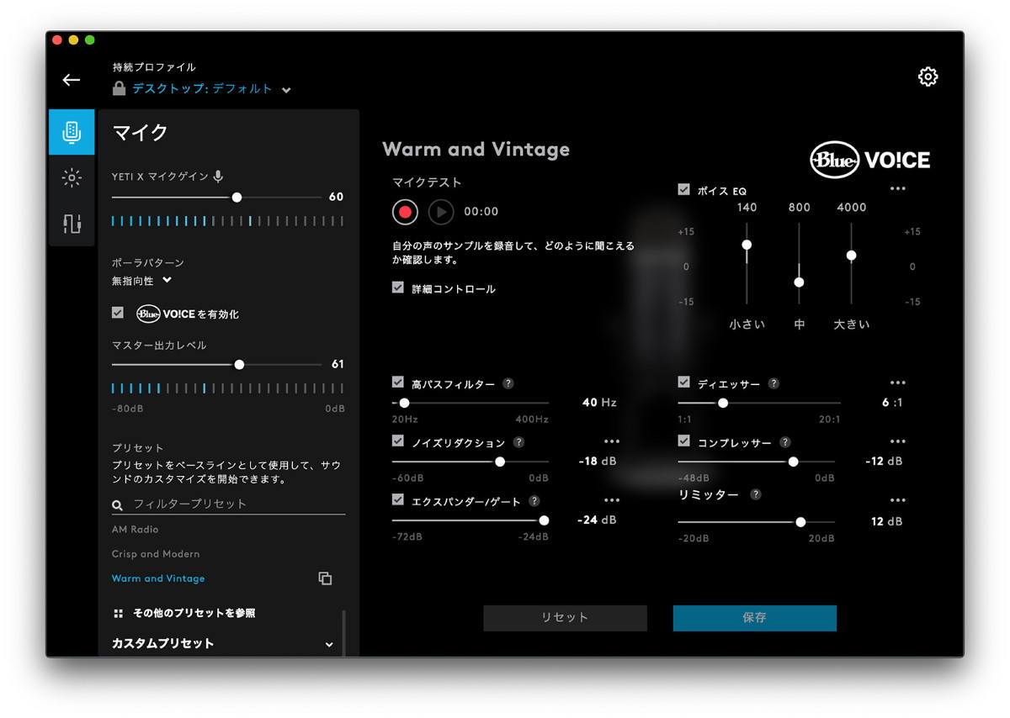
Task: Uncheck the 詳細コントロール checkbox
Action: [x=398, y=288]
